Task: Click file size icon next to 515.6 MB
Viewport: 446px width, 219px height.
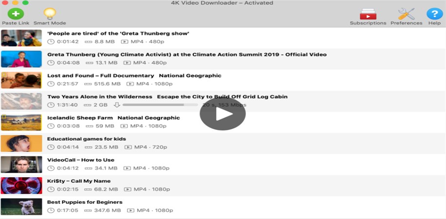Action: point(88,84)
